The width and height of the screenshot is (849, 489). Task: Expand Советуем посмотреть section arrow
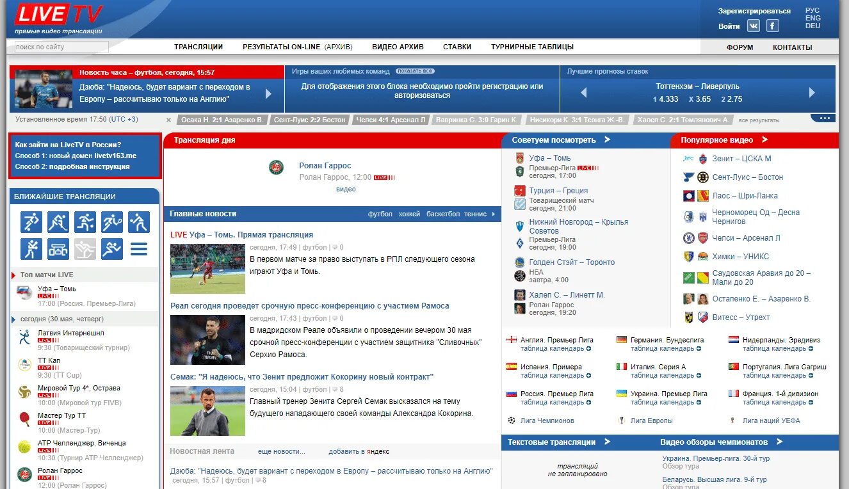click(607, 140)
